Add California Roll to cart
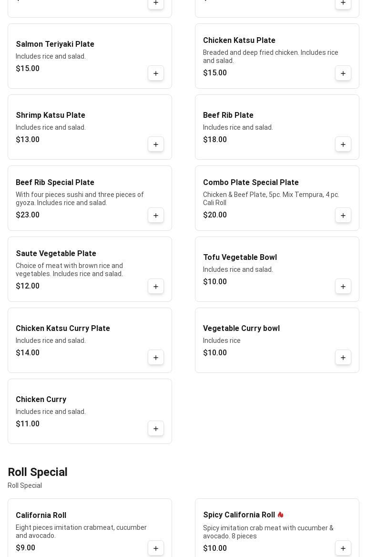Image resolution: width=367 pixels, height=557 pixels. click(156, 548)
